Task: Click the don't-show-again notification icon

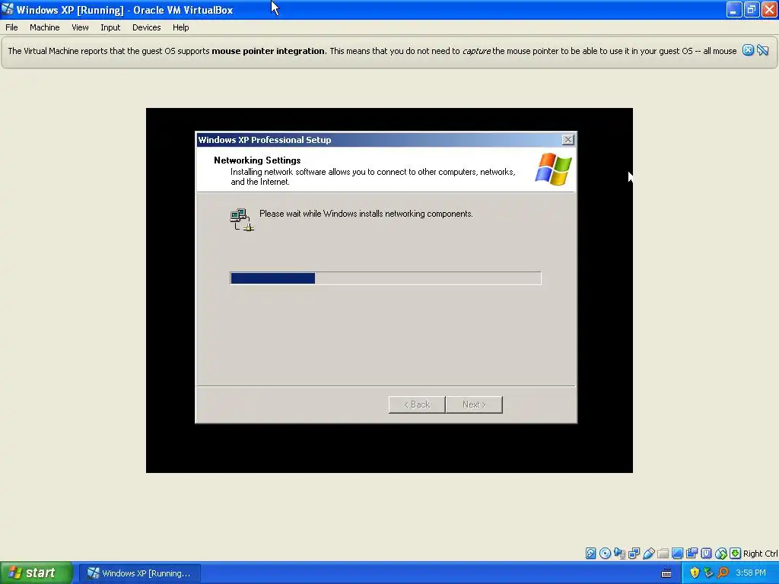Action: coord(762,50)
